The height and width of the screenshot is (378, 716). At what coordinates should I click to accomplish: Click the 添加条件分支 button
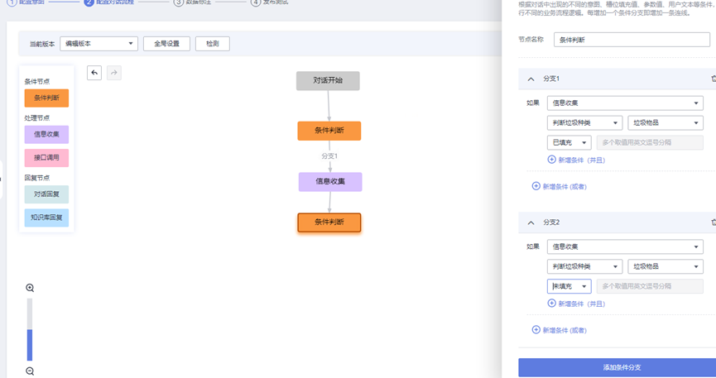(x=617, y=367)
